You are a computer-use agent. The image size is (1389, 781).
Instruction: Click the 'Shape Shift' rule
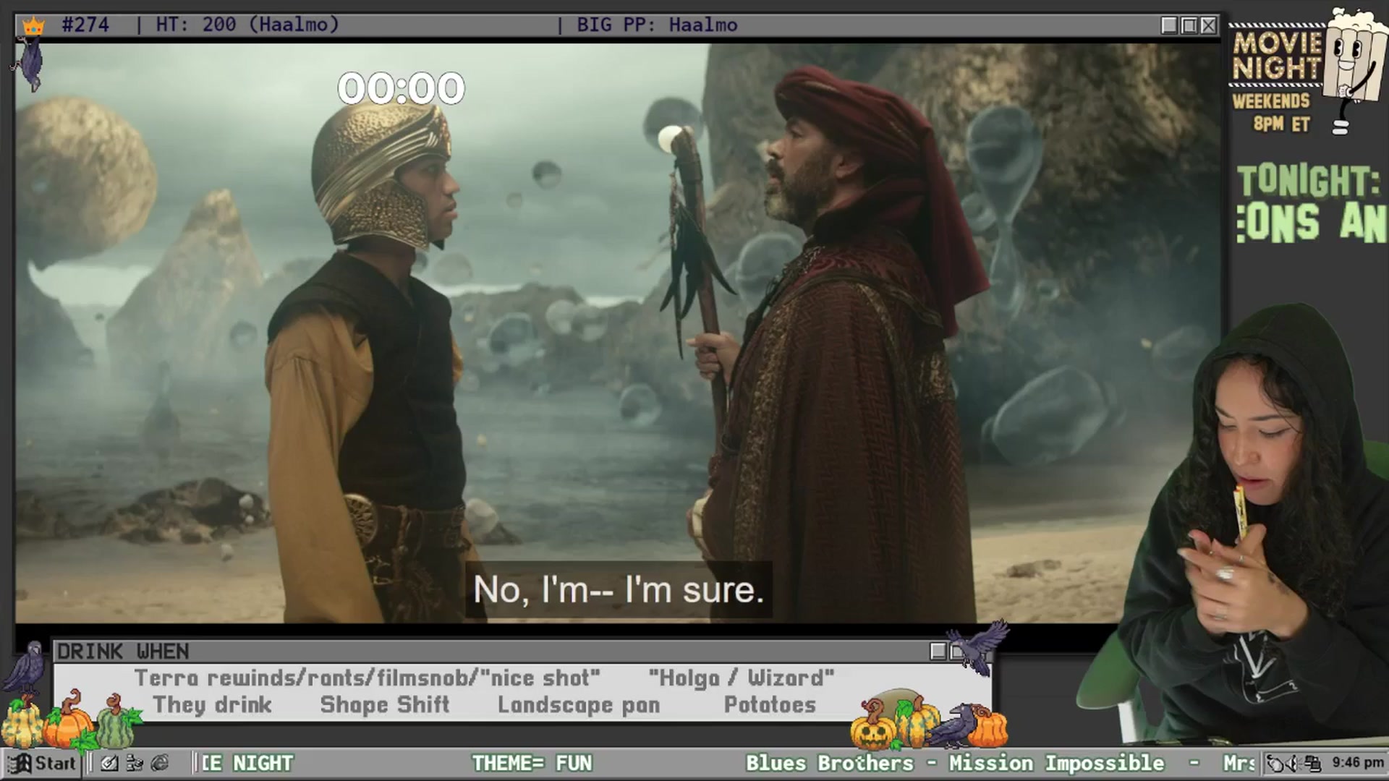(385, 704)
